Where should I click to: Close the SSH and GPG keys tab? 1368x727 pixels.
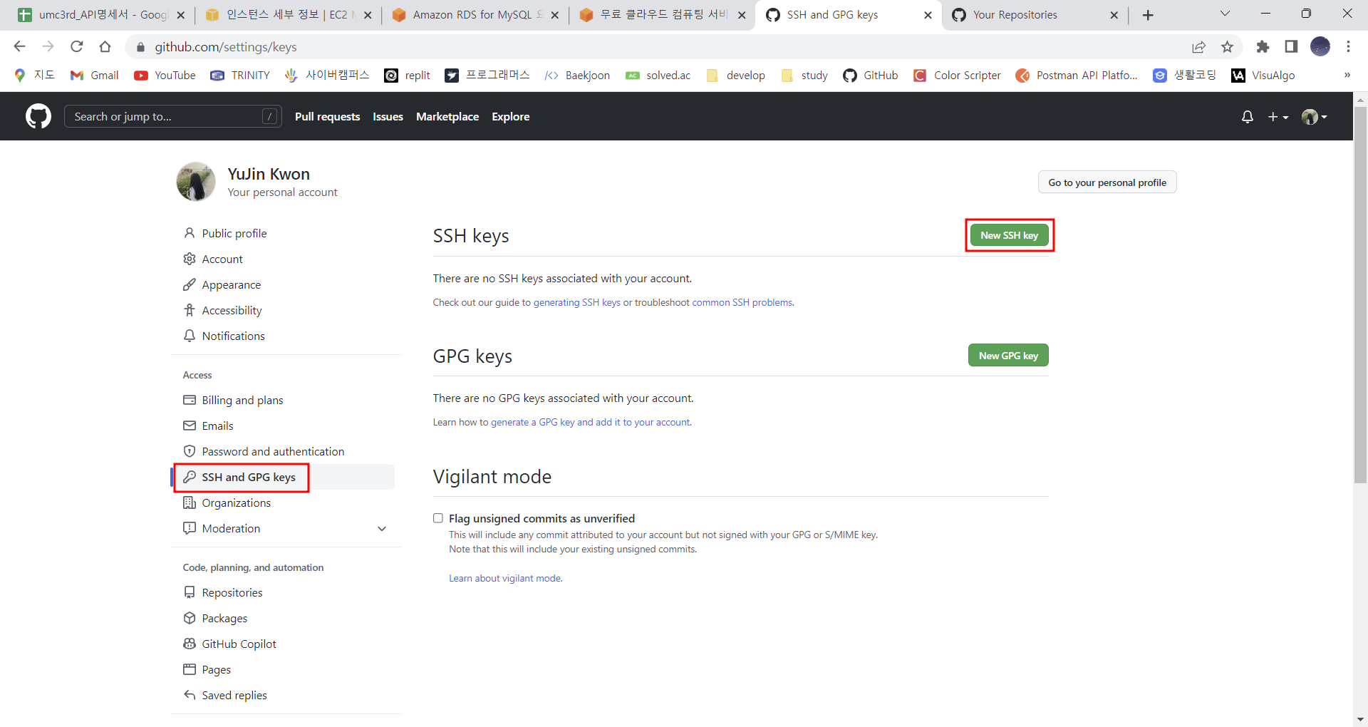click(928, 15)
